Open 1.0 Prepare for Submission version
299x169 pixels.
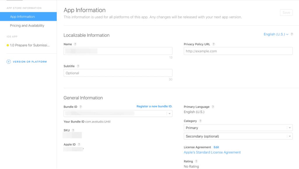click(30, 45)
